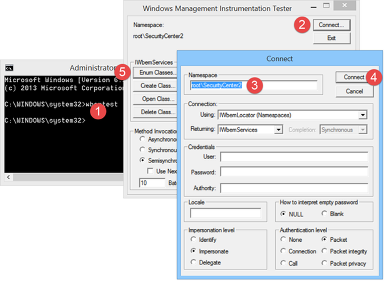
Task: Open Enum Classes... dialog
Action: pyautogui.click(x=155, y=72)
